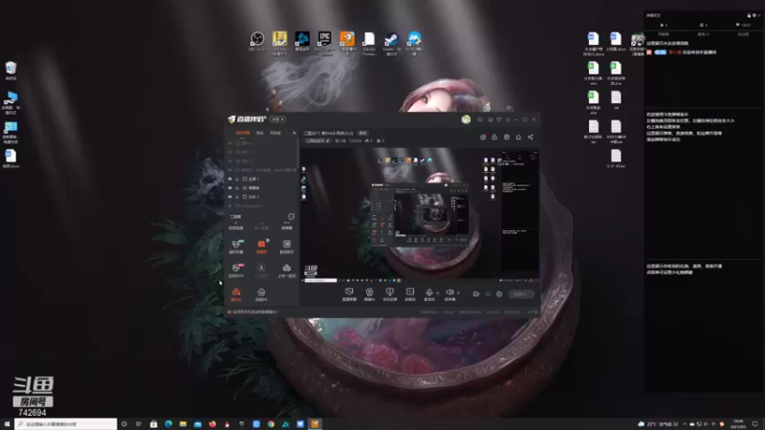Click the circular toolbox manage icon

[x=291, y=217]
